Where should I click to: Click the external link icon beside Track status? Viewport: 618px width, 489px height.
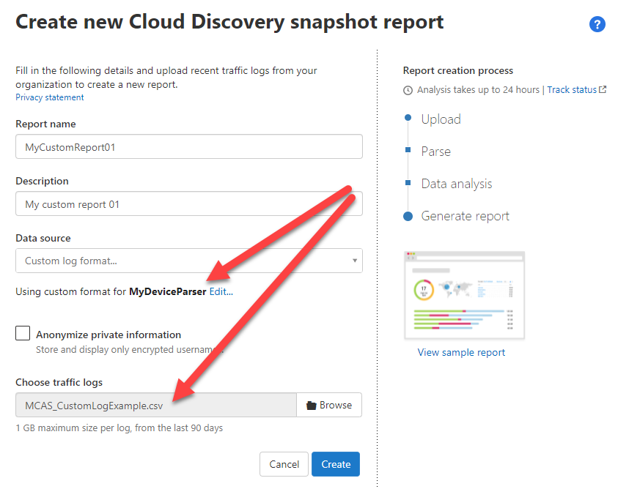(x=603, y=90)
